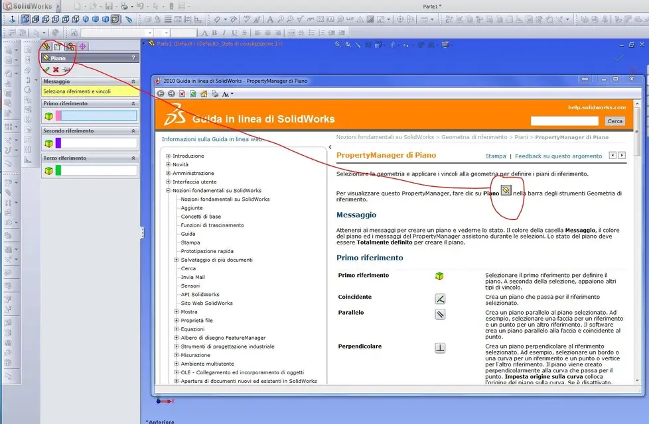Open the Funzioni di trascinamento topic
This screenshot has height=424, width=649.
[x=212, y=225]
